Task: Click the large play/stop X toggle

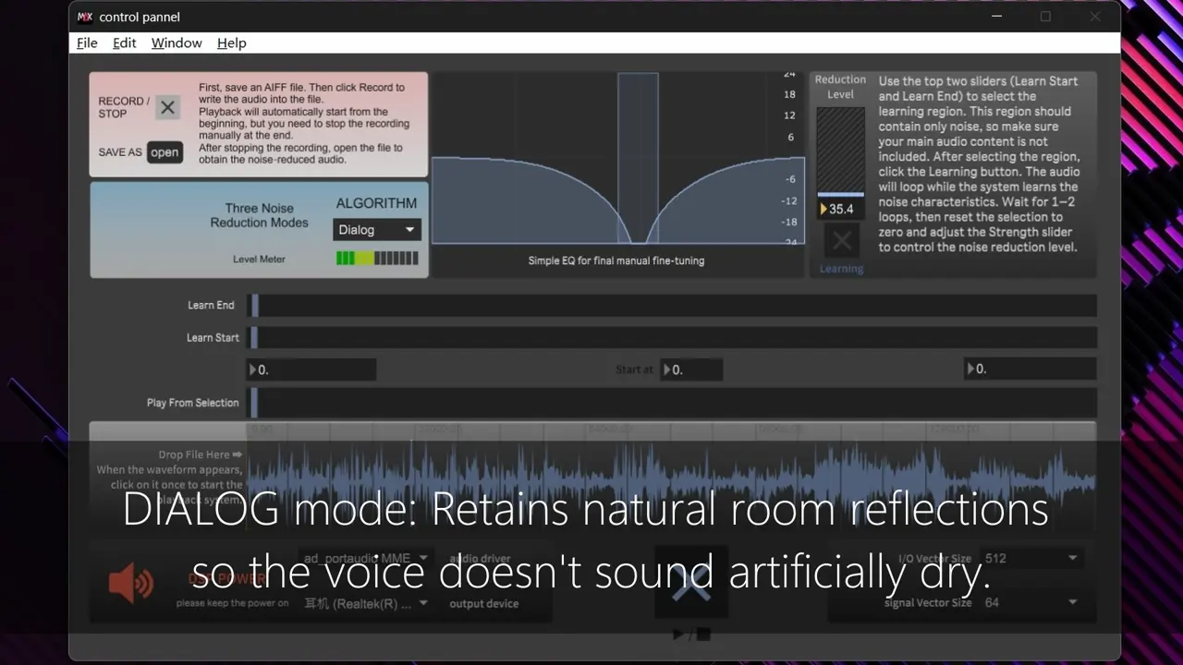Action: pyautogui.click(x=691, y=582)
